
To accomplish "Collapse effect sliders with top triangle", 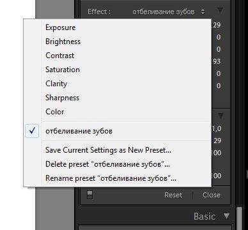I will tap(220, 10).
